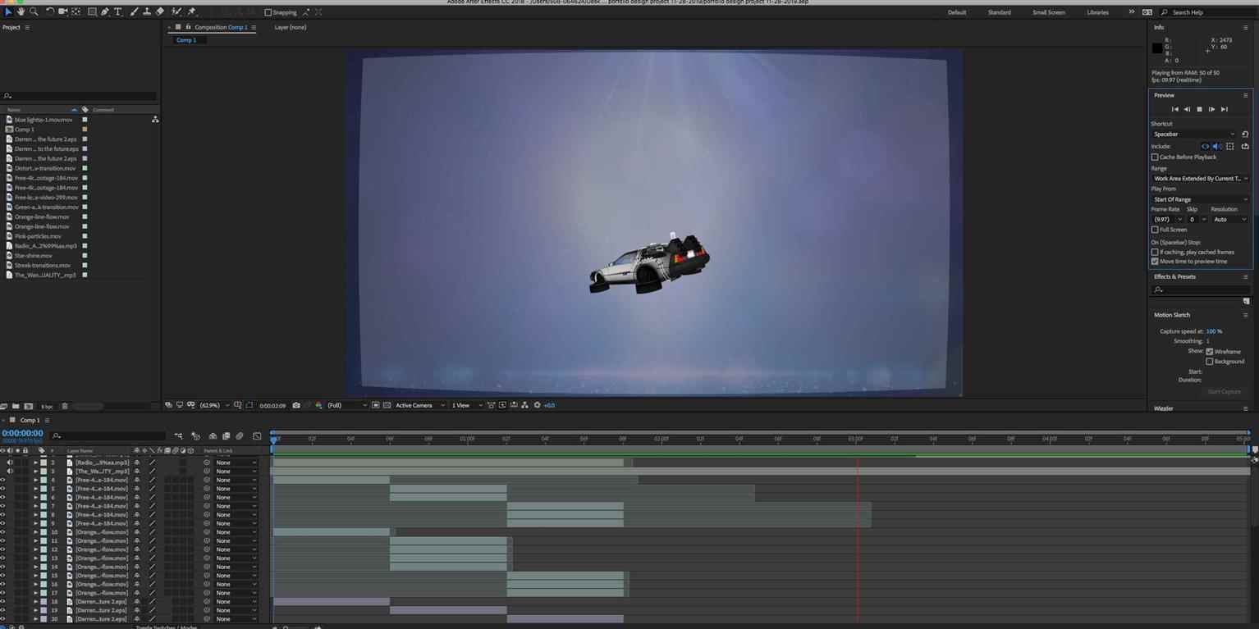Uncheck Move time to preview time
The width and height of the screenshot is (1259, 629).
point(1155,262)
